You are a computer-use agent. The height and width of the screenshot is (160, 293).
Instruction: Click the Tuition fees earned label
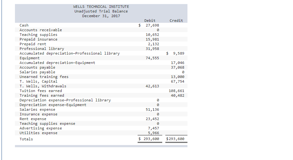click(x=41, y=91)
